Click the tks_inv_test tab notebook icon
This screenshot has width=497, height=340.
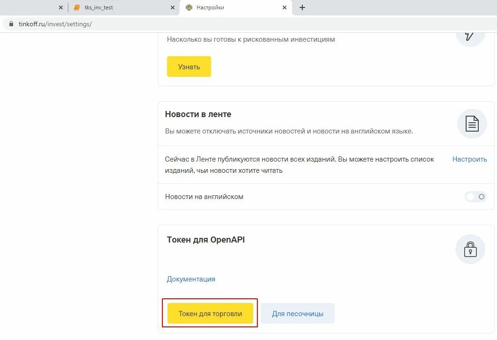coord(77,7)
